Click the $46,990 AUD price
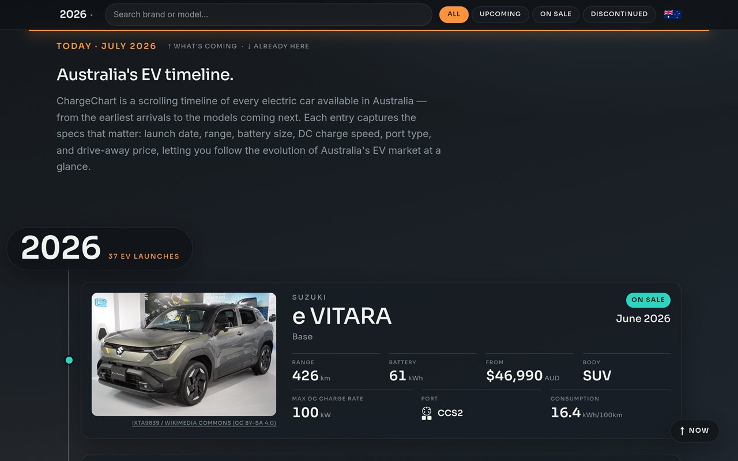 click(x=522, y=376)
